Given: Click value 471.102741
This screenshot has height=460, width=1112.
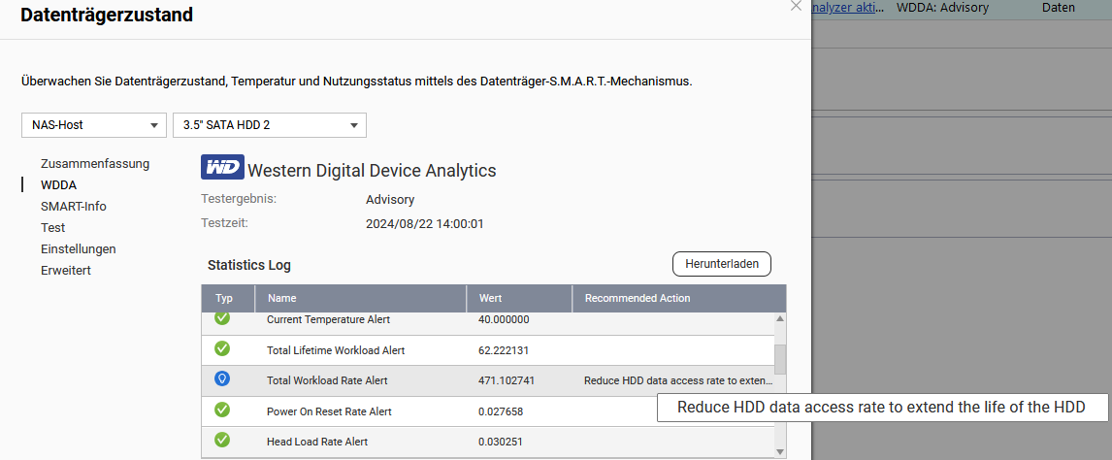Looking at the screenshot, I should (507, 380).
